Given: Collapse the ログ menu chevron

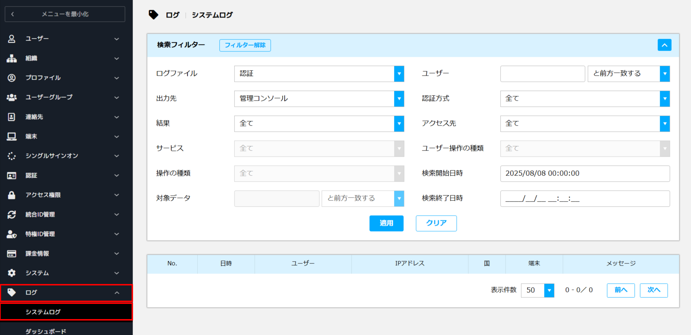Looking at the screenshot, I should pyautogui.click(x=117, y=293).
